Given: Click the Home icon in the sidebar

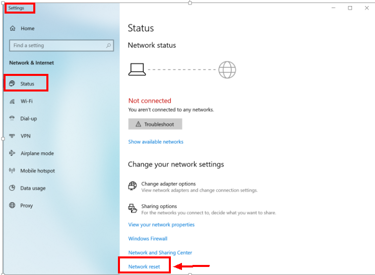Looking at the screenshot, I should [x=13, y=29].
